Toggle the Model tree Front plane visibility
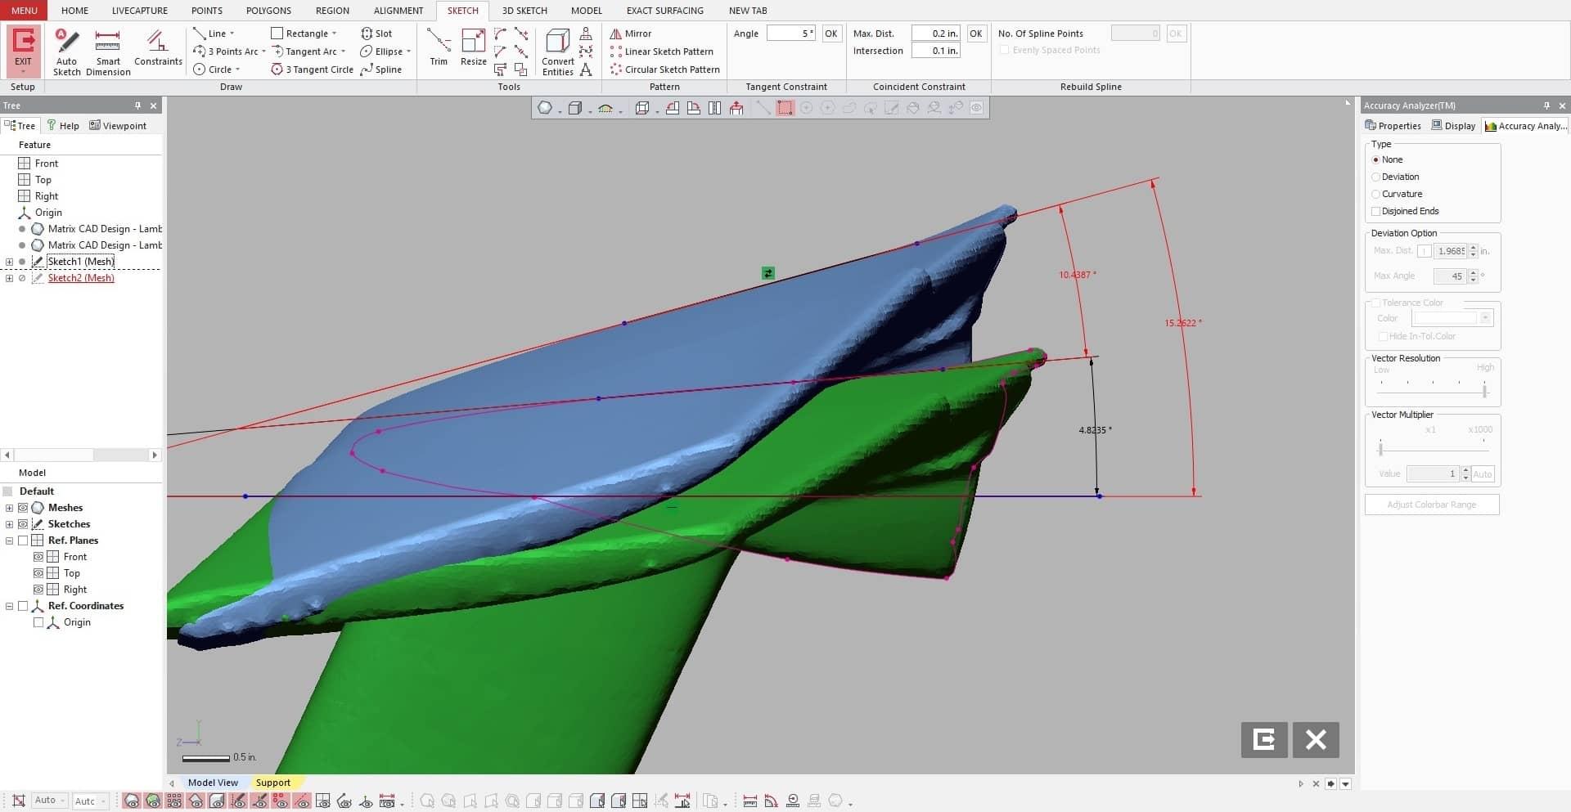Image resolution: width=1571 pixels, height=812 pixels. pos(38,557)
